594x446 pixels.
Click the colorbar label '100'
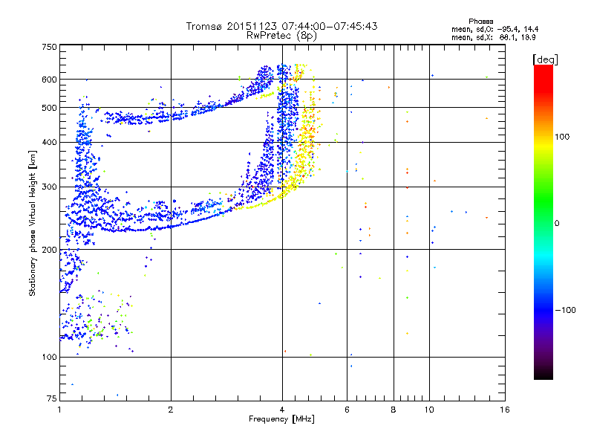point(562,137)
